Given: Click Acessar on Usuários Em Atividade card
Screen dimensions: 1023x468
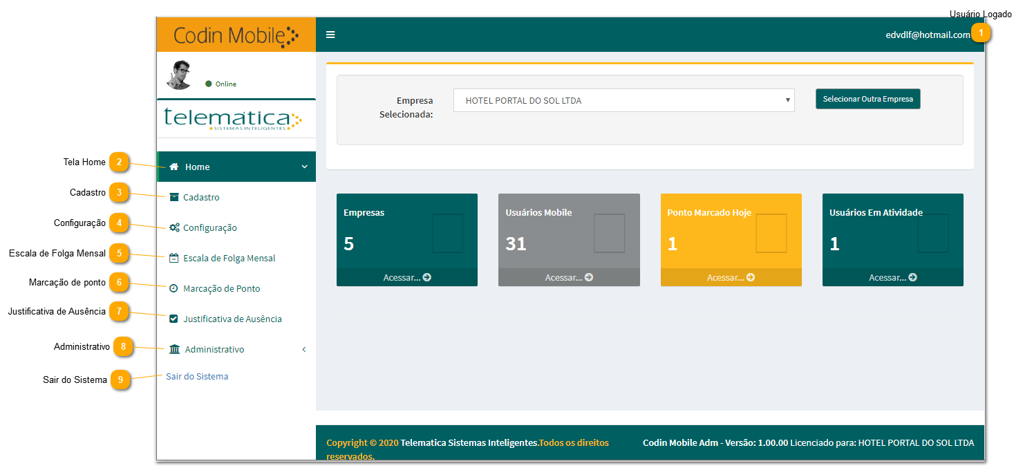Looking at the screenshot, I should (893, 277).
